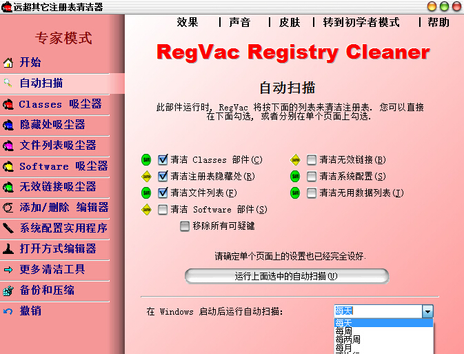Open 备份和压缩 sidebar section
Screen dimensions: 464x354
point(54,291)
